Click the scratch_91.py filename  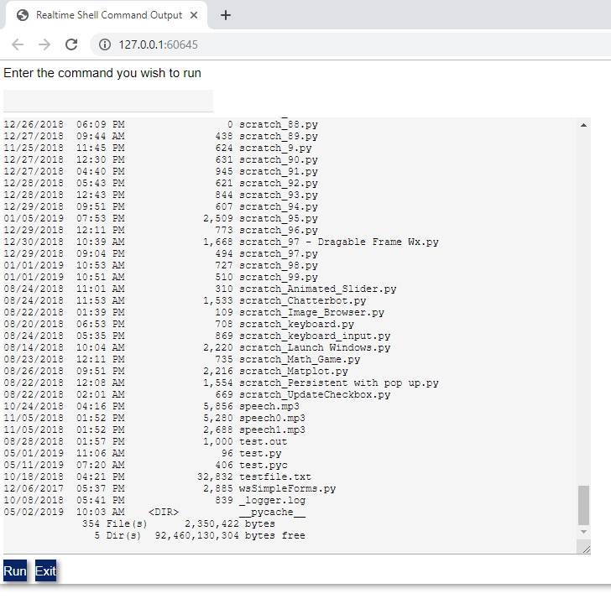pos(279,171)
